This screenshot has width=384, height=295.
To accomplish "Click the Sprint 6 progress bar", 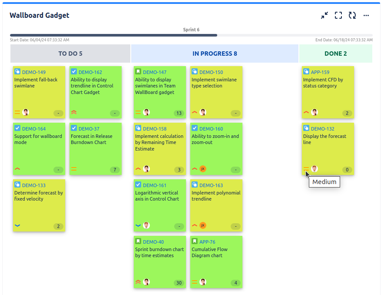I will (191, 35).
